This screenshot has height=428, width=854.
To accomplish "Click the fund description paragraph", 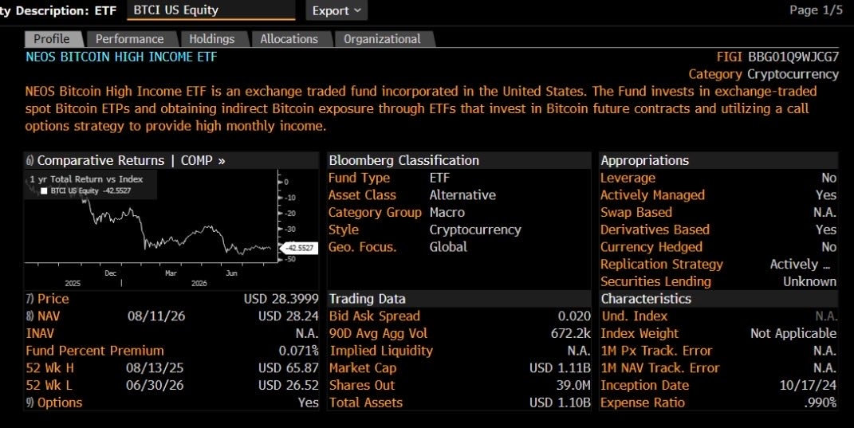I will 420,108.
